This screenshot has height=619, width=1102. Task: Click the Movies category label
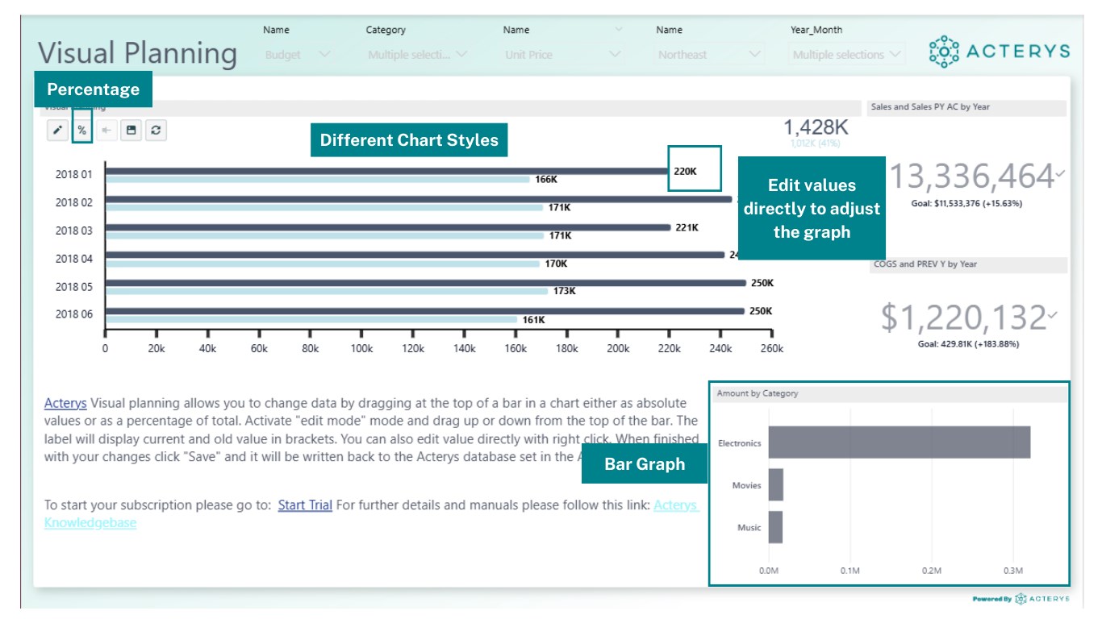tap(746, 485)
